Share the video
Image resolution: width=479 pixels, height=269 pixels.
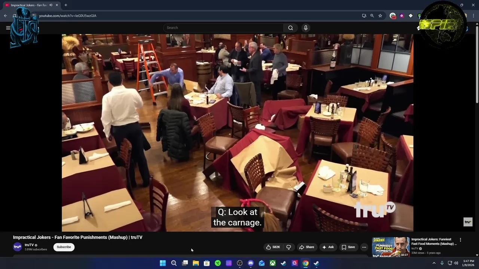306,247
